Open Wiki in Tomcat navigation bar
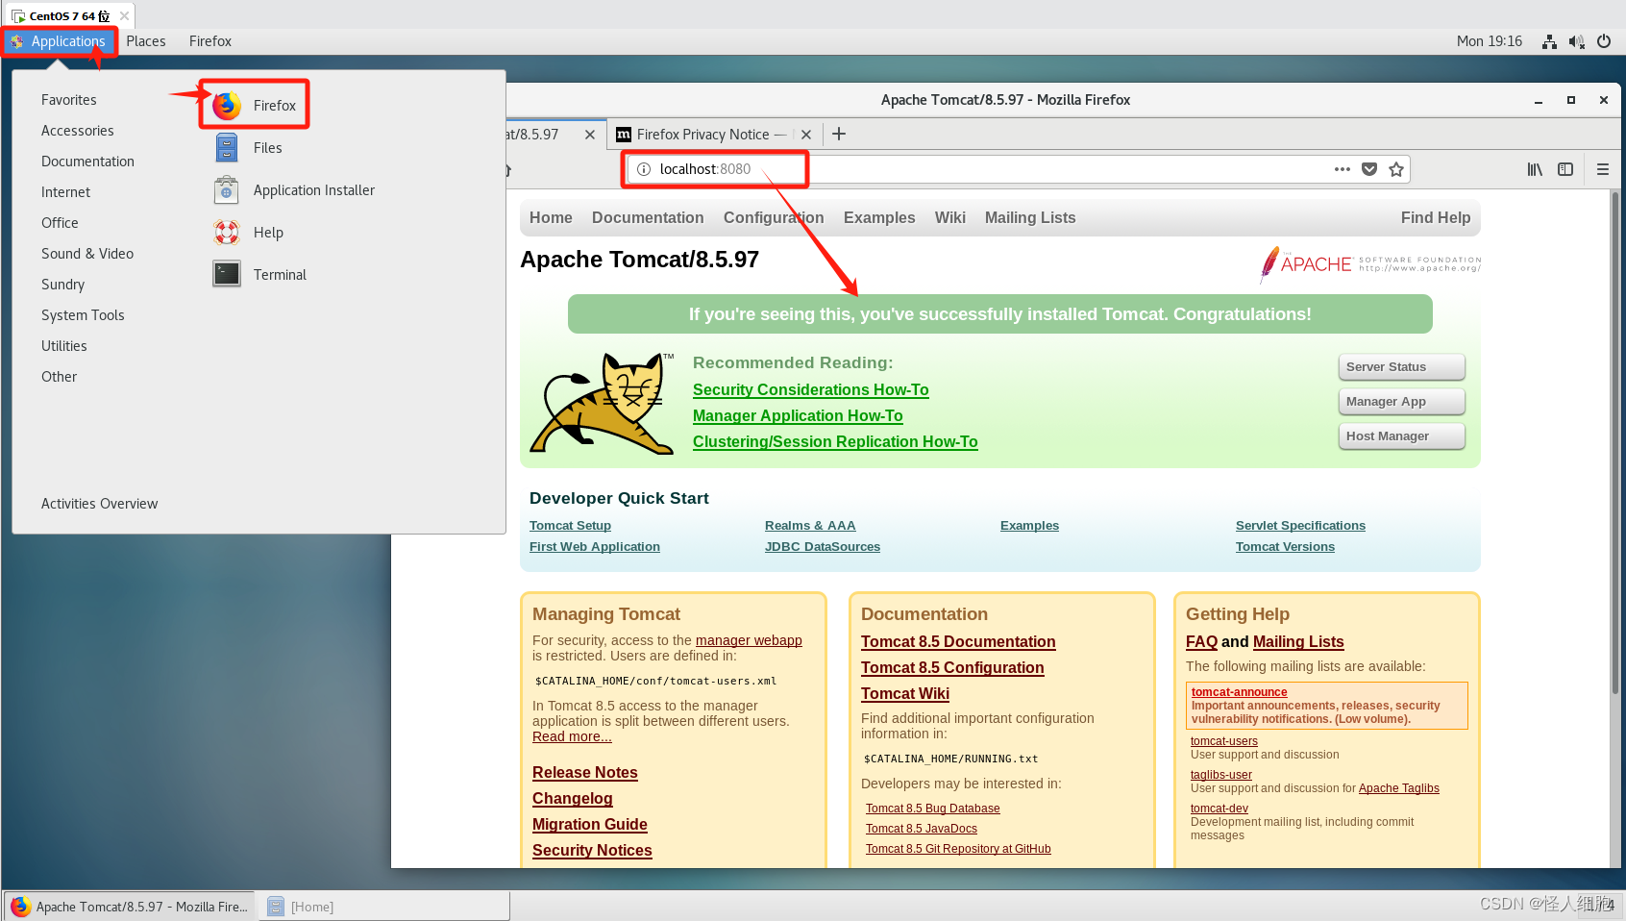 click(x=950, y=218)
